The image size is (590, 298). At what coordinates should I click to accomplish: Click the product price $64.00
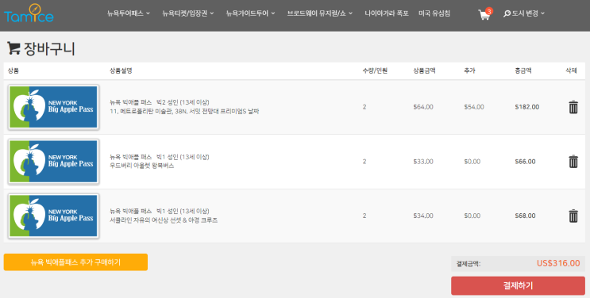[x=423, y=107]
